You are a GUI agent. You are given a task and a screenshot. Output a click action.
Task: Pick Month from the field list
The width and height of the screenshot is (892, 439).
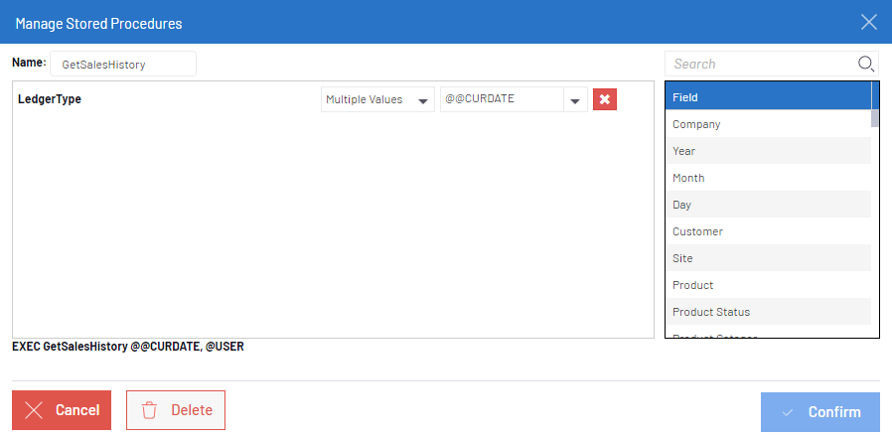point(767,178)
